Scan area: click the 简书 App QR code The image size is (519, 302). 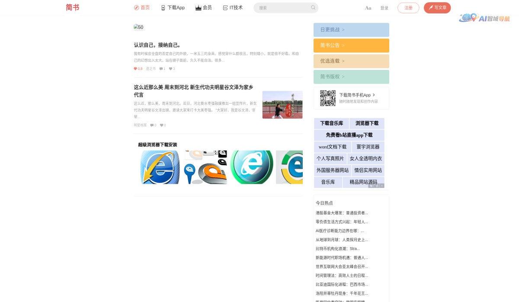tap(328, 98)
